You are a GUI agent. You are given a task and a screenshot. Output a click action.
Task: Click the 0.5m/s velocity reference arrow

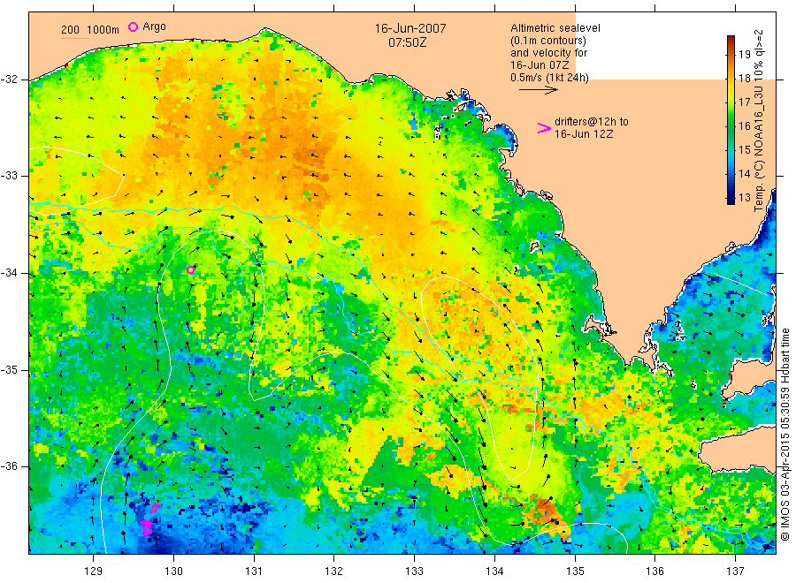tap(538, 90)
